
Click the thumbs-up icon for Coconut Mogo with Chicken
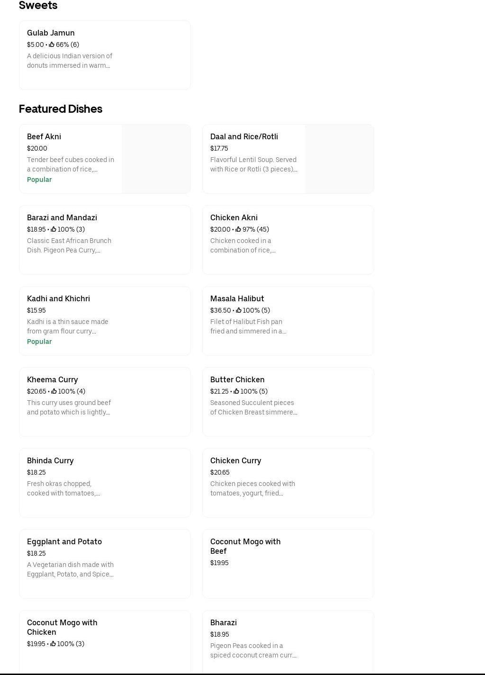53,644
